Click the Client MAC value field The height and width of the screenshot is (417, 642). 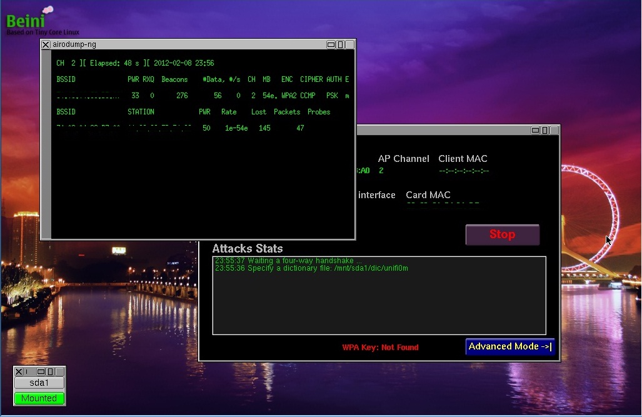click(463, 170)
